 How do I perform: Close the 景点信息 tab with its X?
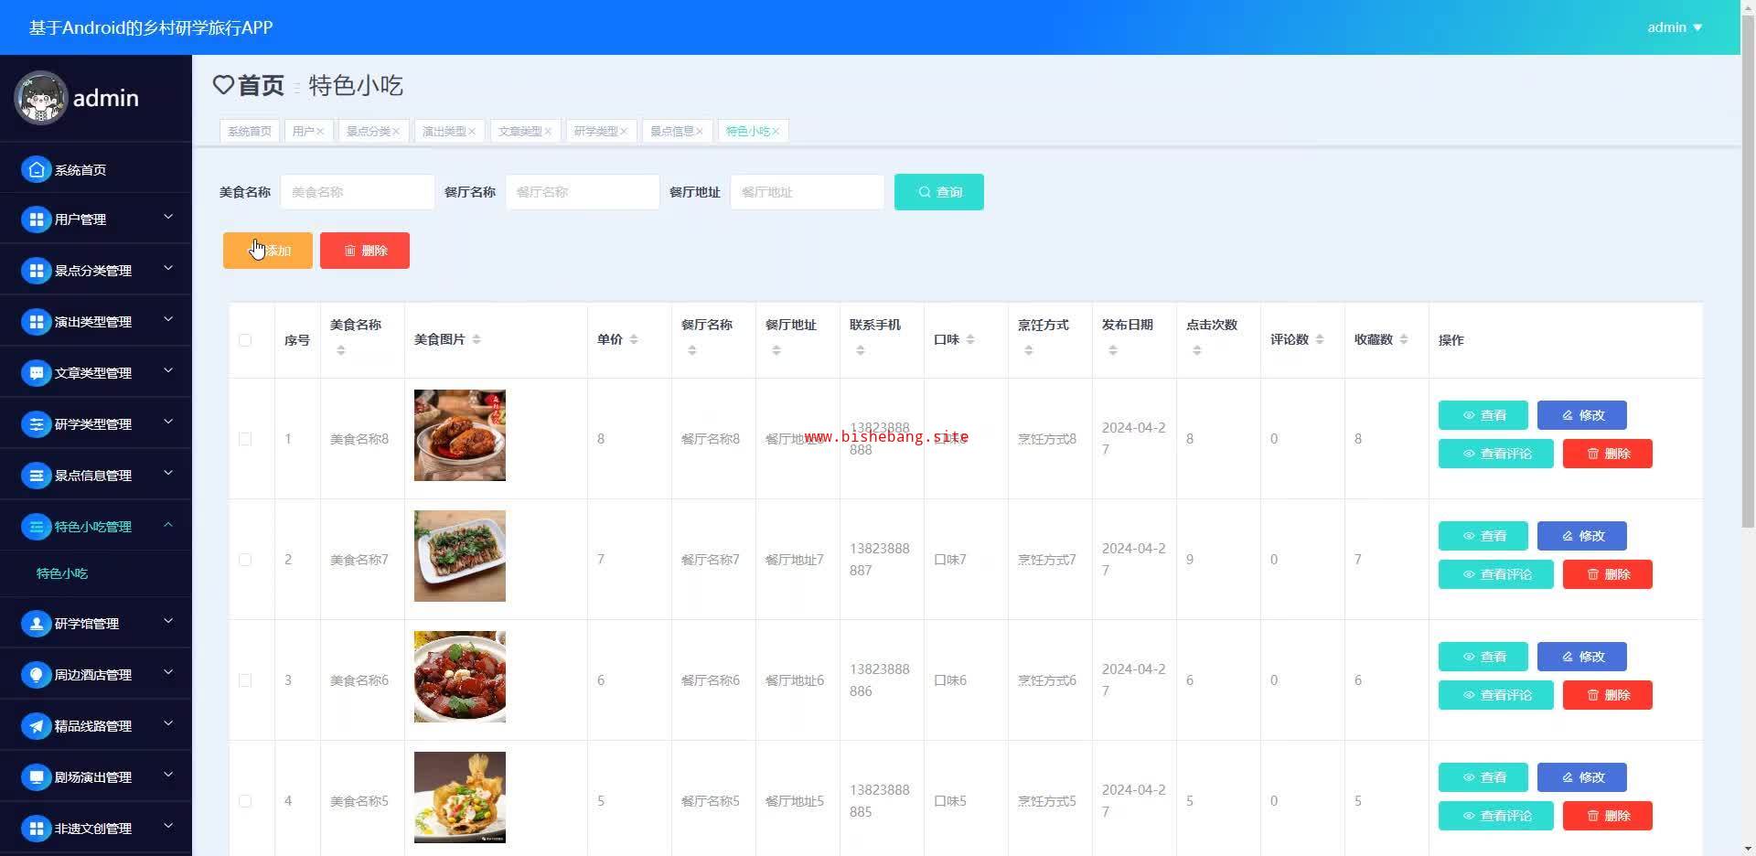pyautogui.click(x=700, y=132)
